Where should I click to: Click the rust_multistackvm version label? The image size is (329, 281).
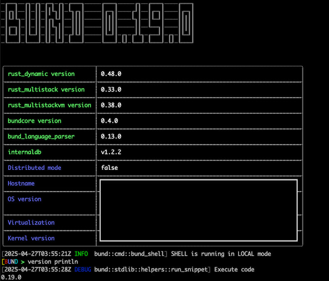point(49,105)
